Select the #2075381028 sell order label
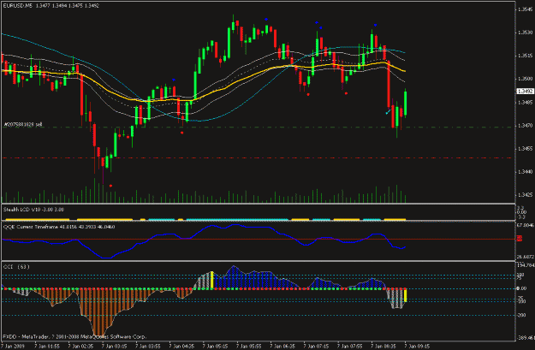The image size is (535, 350). (x=22, y=125)
